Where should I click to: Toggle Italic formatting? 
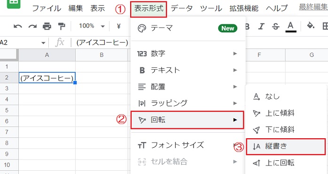pyautogui.click(x=261, y=26)
